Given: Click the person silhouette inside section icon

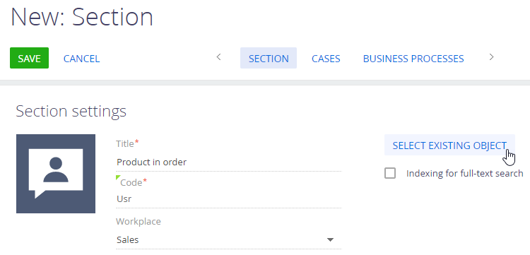Looking at the screenshot, I should pos(56,170).
